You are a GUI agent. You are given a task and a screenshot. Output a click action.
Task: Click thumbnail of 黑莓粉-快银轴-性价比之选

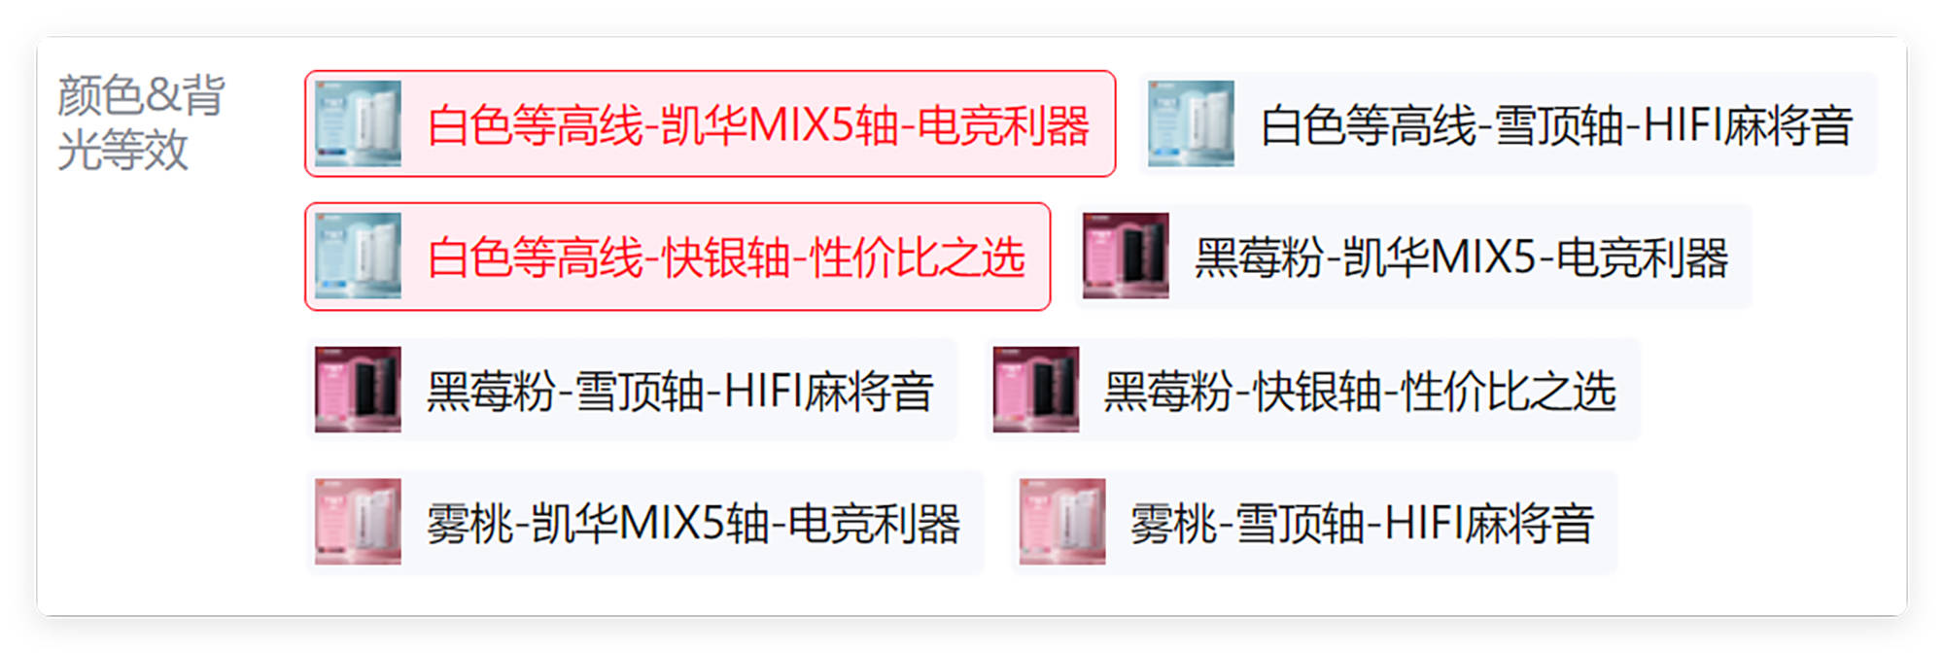pos(1035,390)
